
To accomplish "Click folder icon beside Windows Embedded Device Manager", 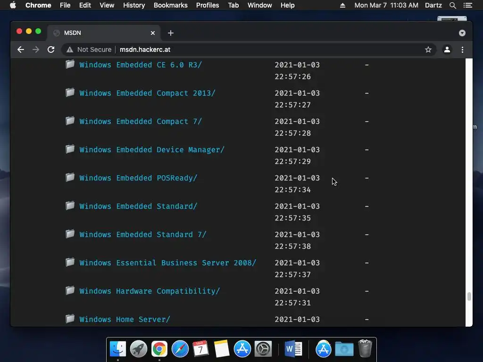I will (70, 149).
